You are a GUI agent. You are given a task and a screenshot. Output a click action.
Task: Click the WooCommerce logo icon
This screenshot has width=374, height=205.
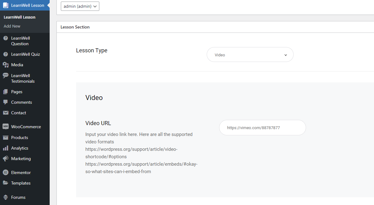pos(5,127)
